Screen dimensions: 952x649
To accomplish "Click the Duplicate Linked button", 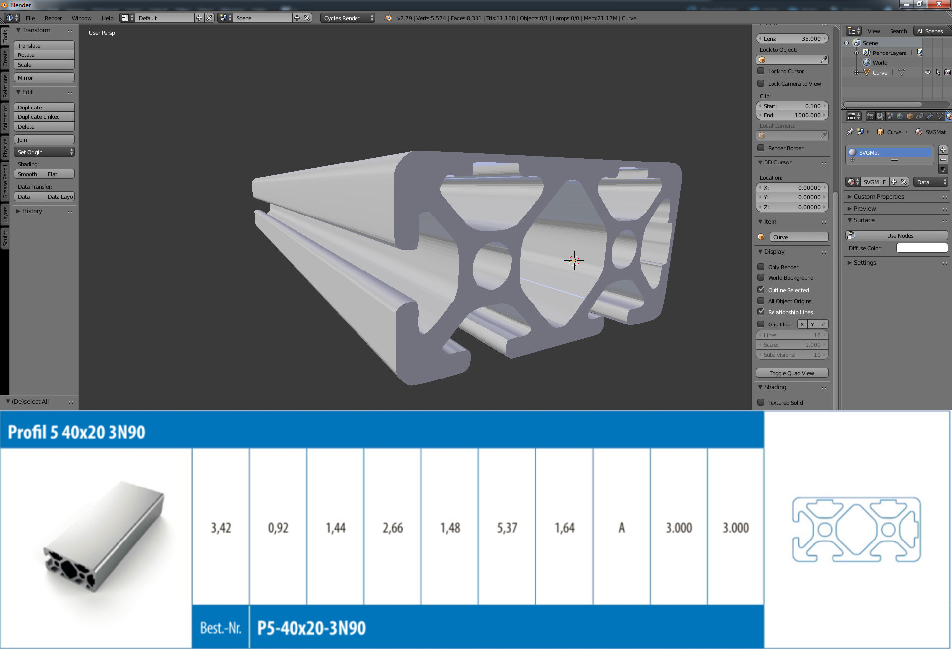I will pos(44,117).
